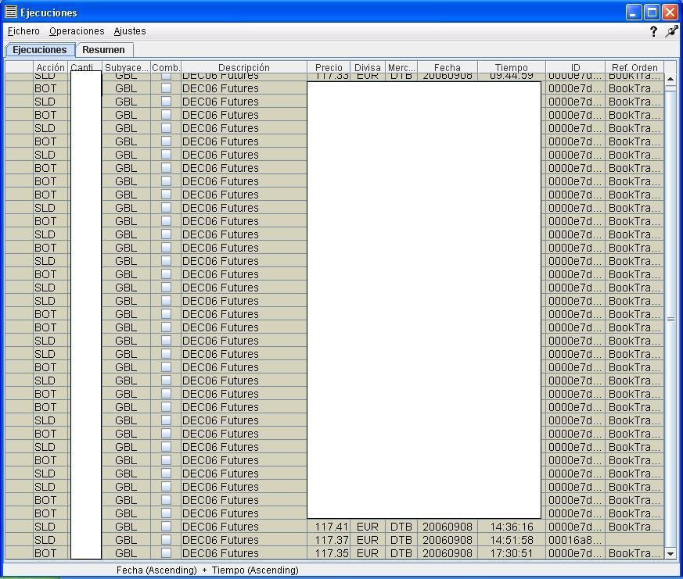Click the time cell 14:51:58

point(512,540)
